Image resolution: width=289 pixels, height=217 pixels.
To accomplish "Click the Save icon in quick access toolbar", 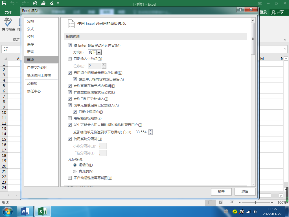I will 4,3.
